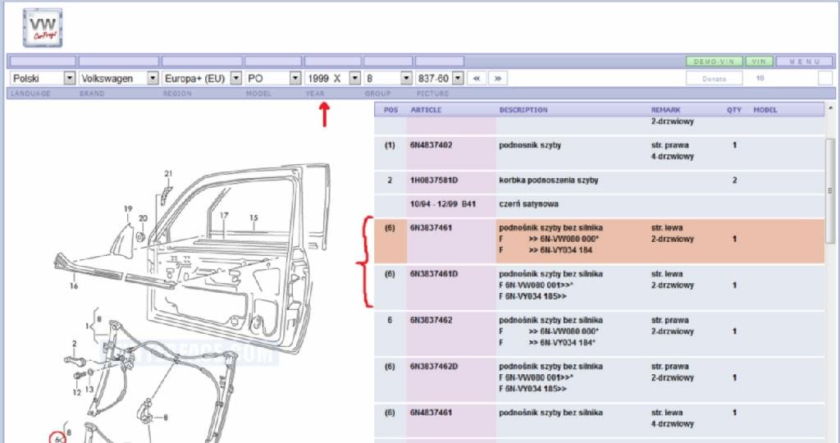Viewport: 840px width, 443px height.
Task: Click the MODEL column header
Action: (765, 110)
